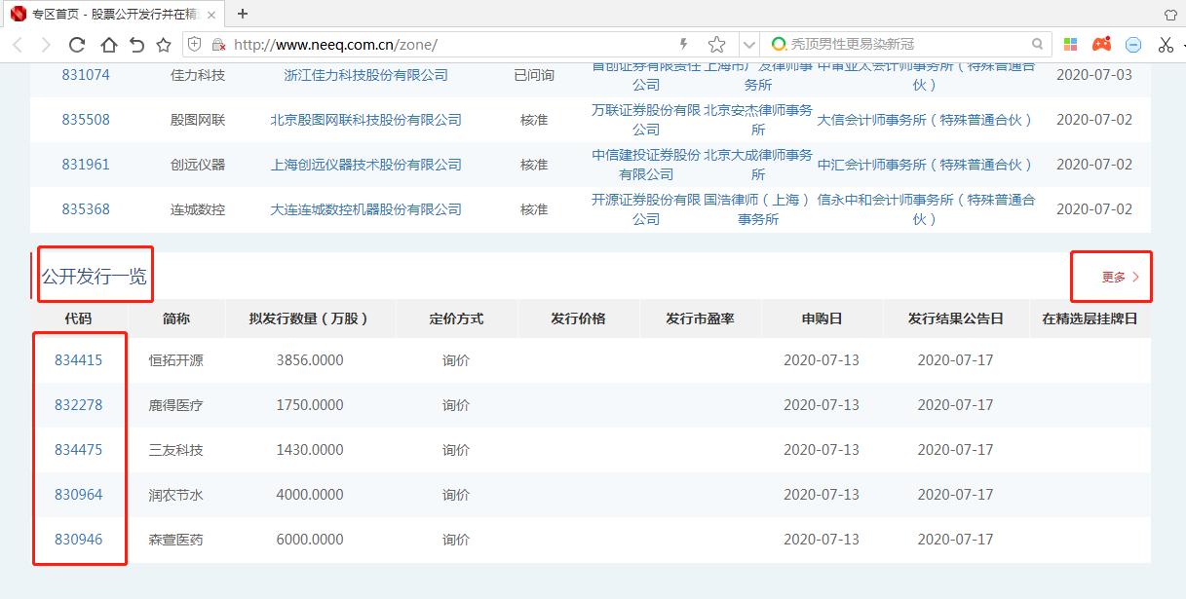Click the ad-block shield icon

1131,44
